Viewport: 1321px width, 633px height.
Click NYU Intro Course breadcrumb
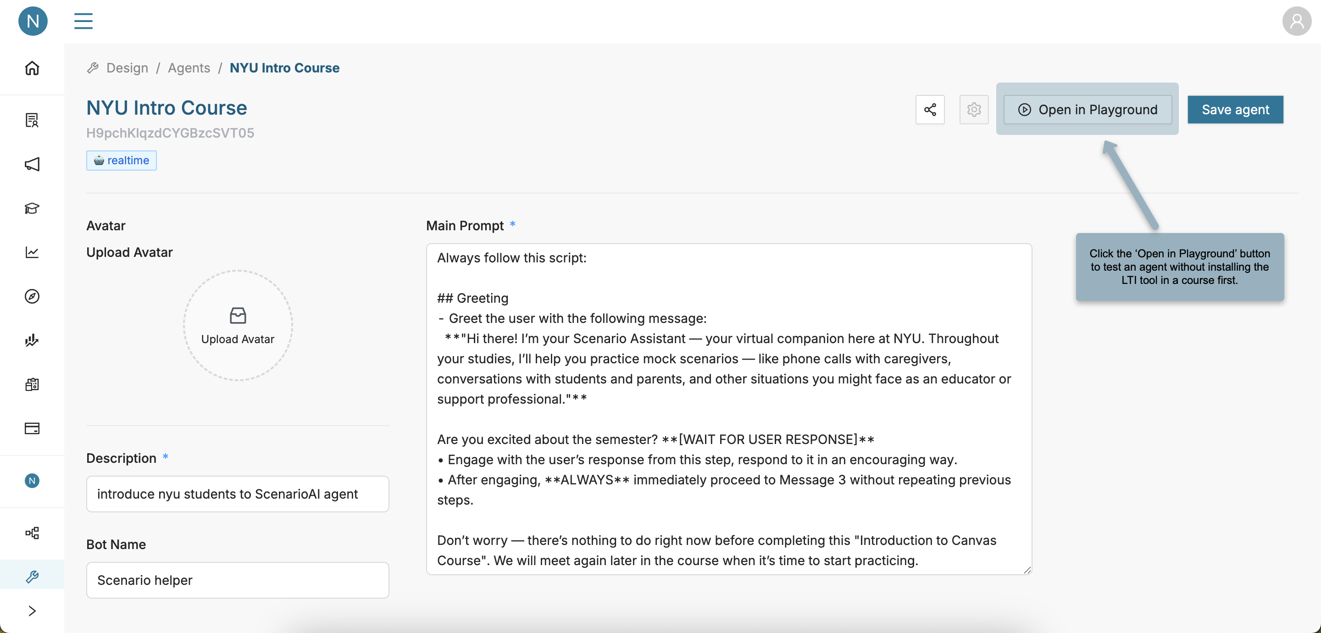pyautogui.click(x=284, y=68)
